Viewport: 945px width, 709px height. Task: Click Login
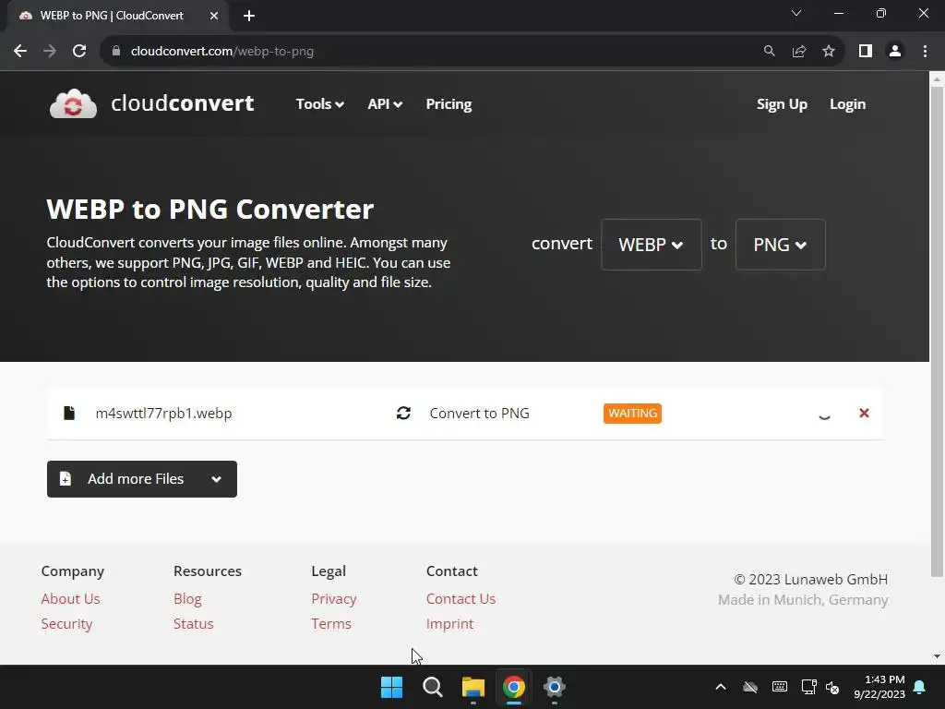point(847,103)
